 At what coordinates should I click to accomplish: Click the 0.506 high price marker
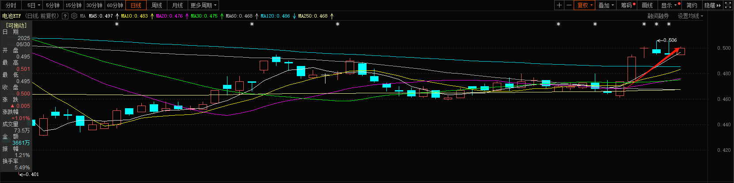[670, 40]
